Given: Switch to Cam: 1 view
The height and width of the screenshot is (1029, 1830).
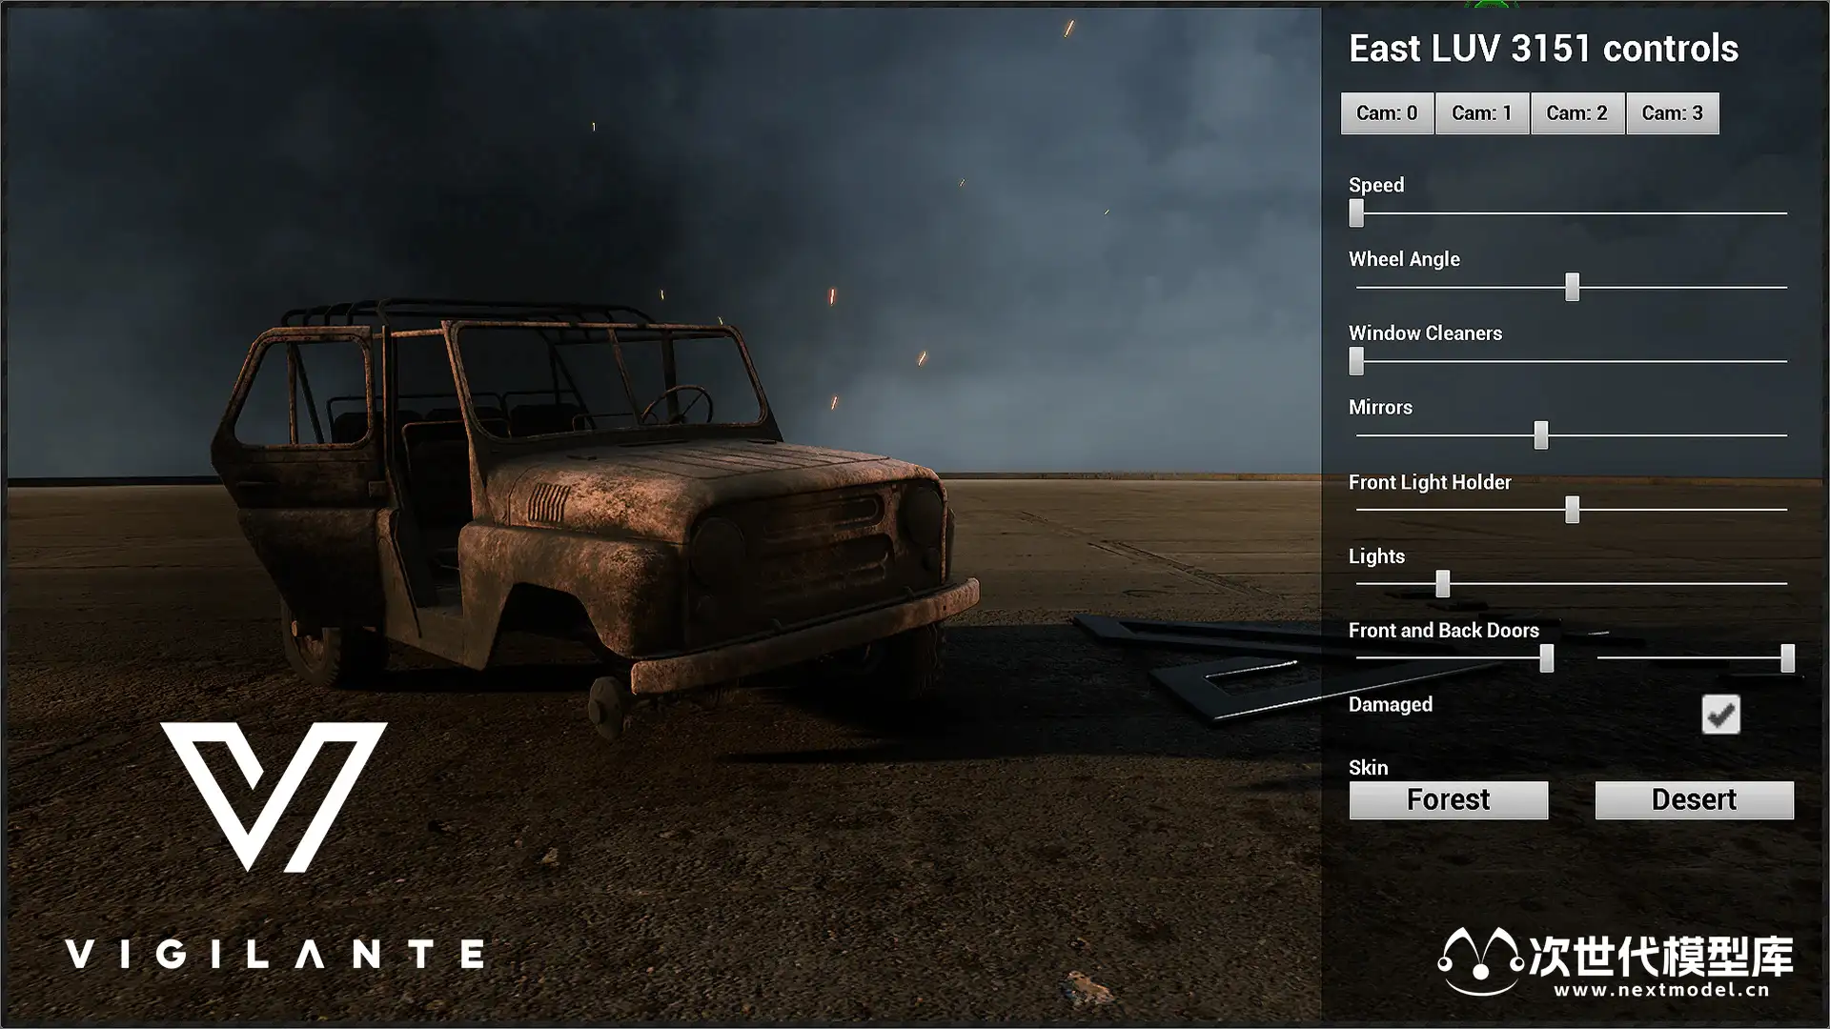Looking at the screenshot, I should [1482, 113].
